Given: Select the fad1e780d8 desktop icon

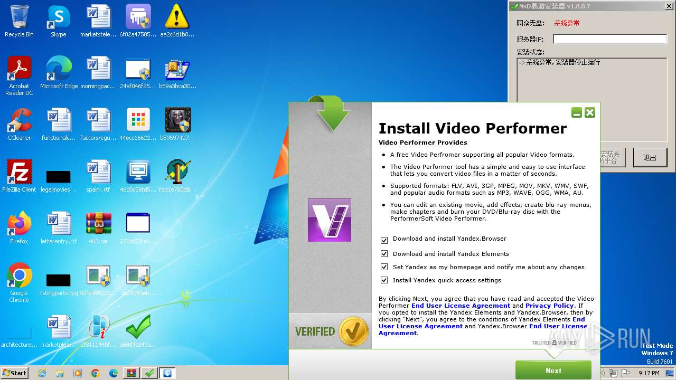Looking at the screenshot, I should (x=177, y=176).
